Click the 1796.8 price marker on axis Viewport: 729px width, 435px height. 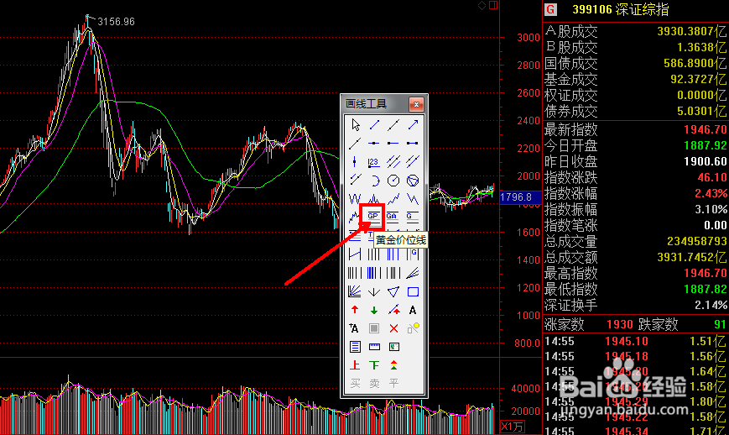point(520,197)
